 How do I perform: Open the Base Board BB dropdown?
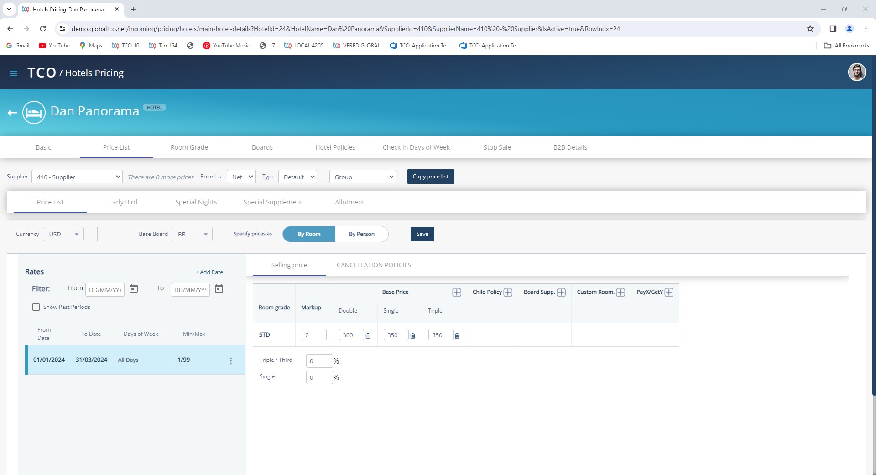(192, 234)
